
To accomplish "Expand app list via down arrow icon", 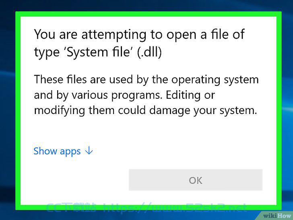I will tap(89, 150).
